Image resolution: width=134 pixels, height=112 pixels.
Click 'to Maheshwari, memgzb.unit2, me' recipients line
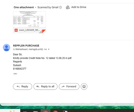[30, 49]
